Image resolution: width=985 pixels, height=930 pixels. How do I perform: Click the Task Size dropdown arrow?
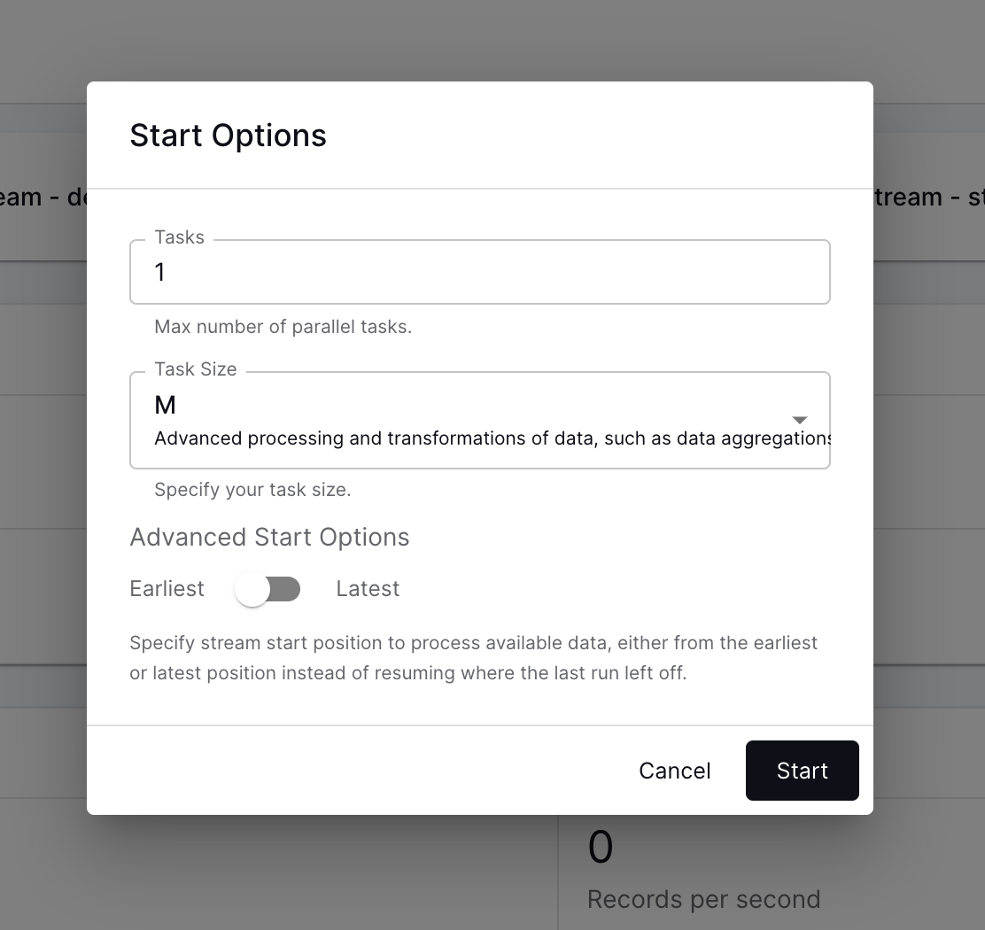pos(799,420)
